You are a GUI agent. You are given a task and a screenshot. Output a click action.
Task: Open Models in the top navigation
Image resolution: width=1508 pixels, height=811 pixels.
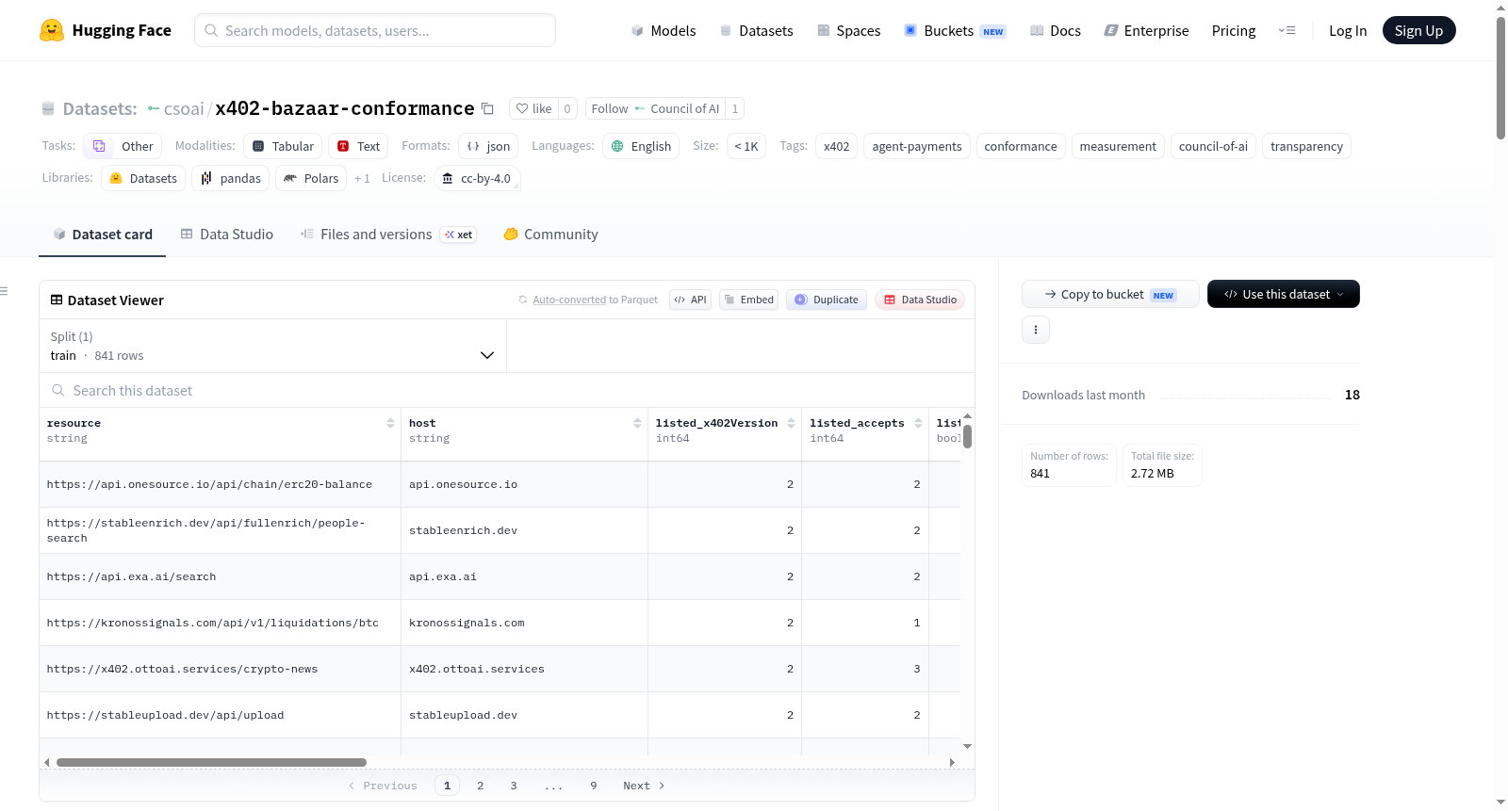(664, 30)
